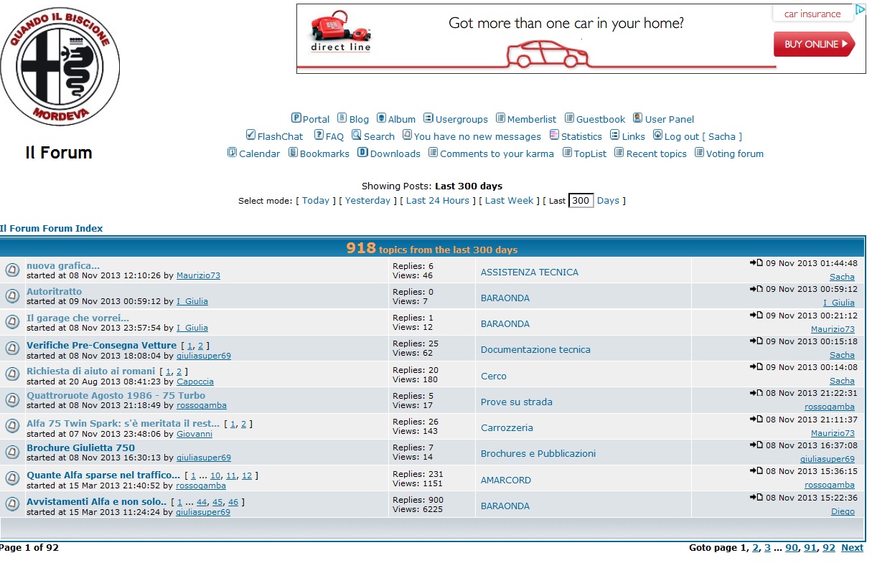This screenshot has width=872, height=573.
Task: Click the Links icon
Action: [615, 135]
